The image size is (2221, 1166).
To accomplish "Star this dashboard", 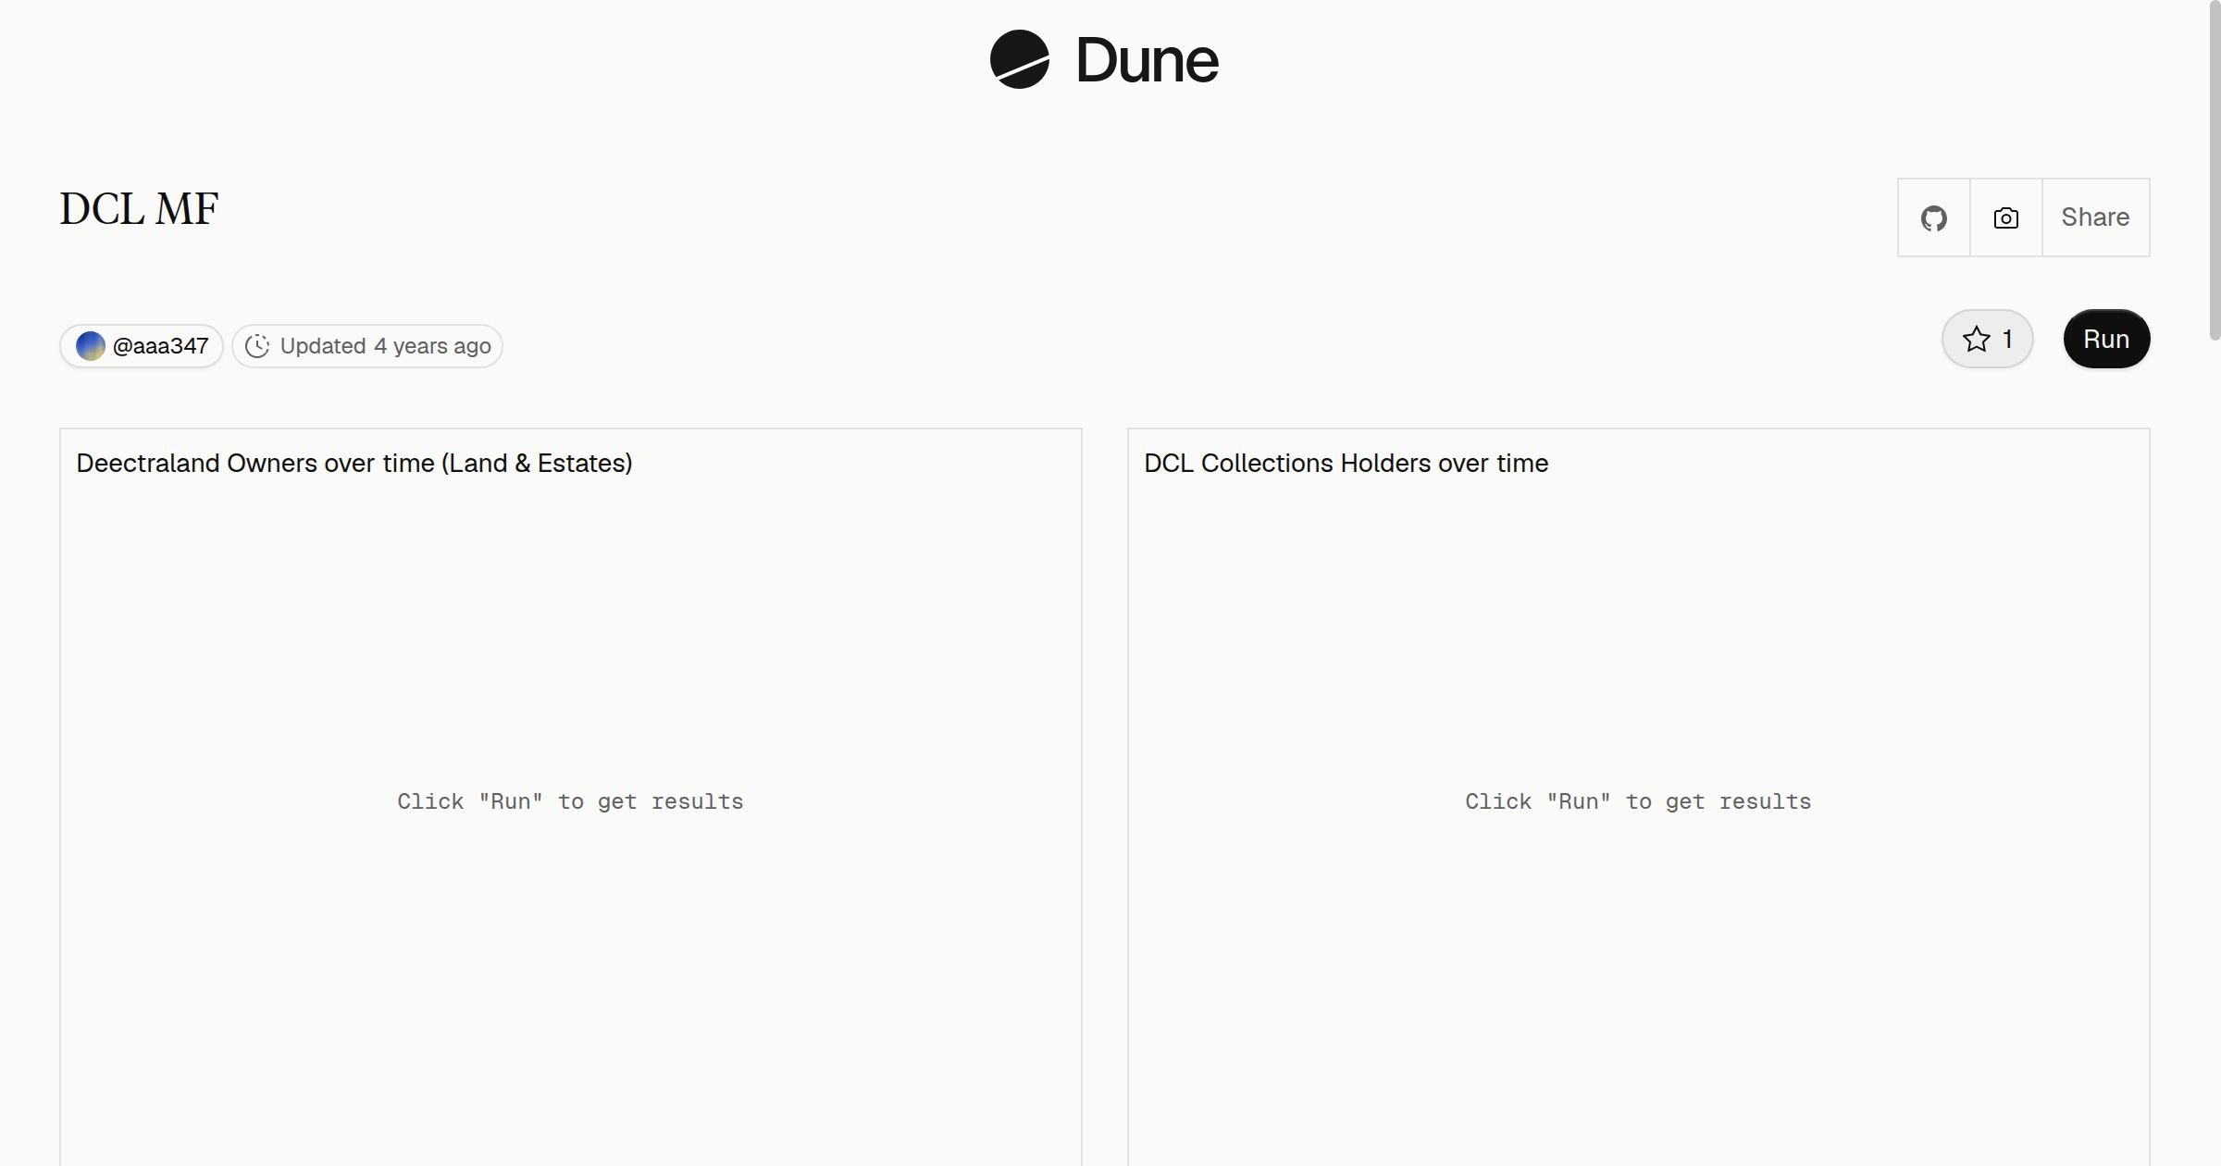I will 1987,339.
